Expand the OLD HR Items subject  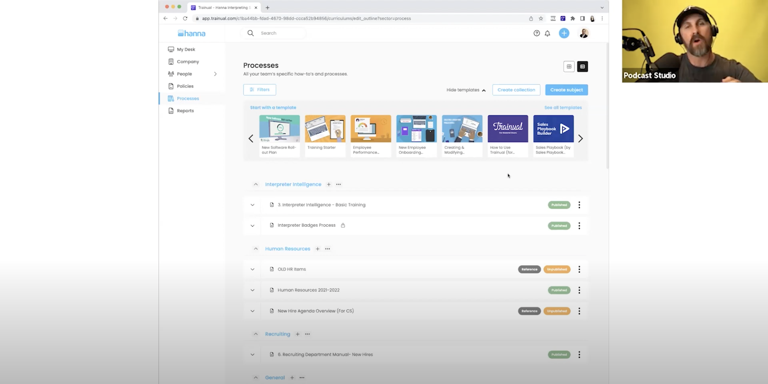252,269
